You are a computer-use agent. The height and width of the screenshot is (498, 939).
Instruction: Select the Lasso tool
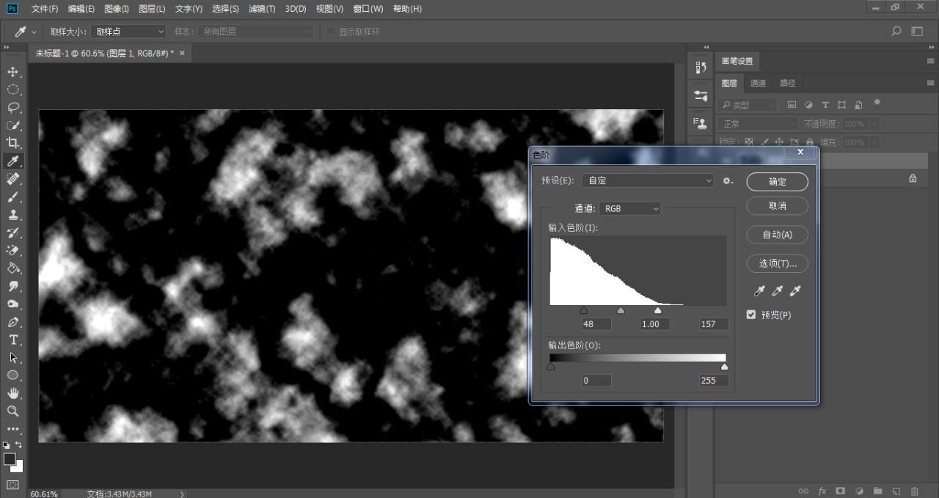13,107
